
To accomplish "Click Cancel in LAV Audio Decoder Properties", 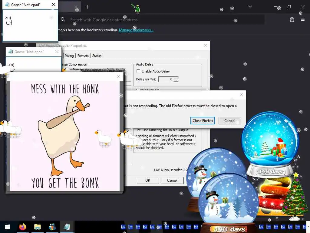I will point(172,180).
